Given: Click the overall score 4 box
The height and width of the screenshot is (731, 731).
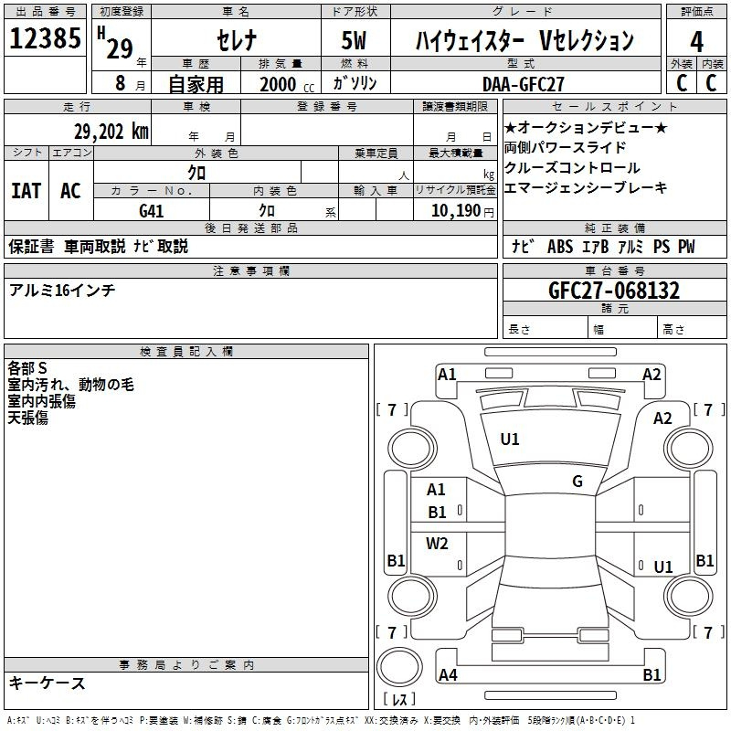Looking at the screenshot, I should (x=697, y=41).
